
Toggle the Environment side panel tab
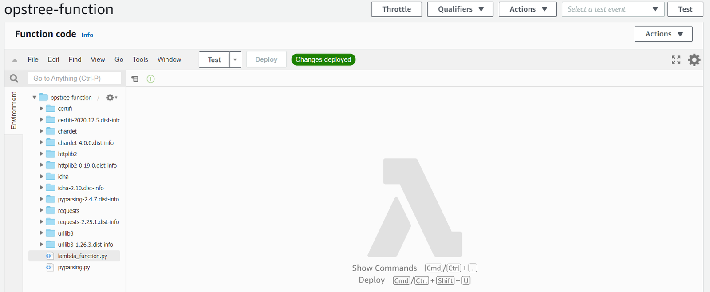[14, 110]
